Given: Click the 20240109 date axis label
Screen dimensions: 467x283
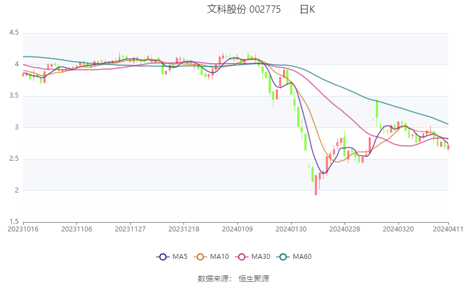Looking at the screenshot, I should [237, 229].
